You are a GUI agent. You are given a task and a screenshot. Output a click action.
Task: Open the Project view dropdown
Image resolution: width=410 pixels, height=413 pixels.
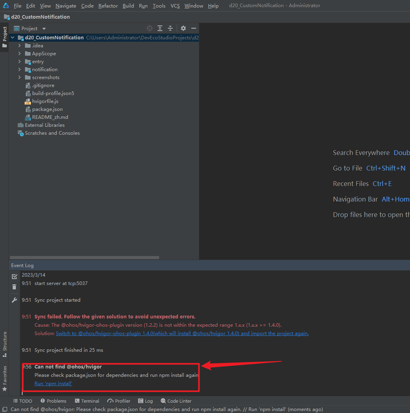coord(44,29)
